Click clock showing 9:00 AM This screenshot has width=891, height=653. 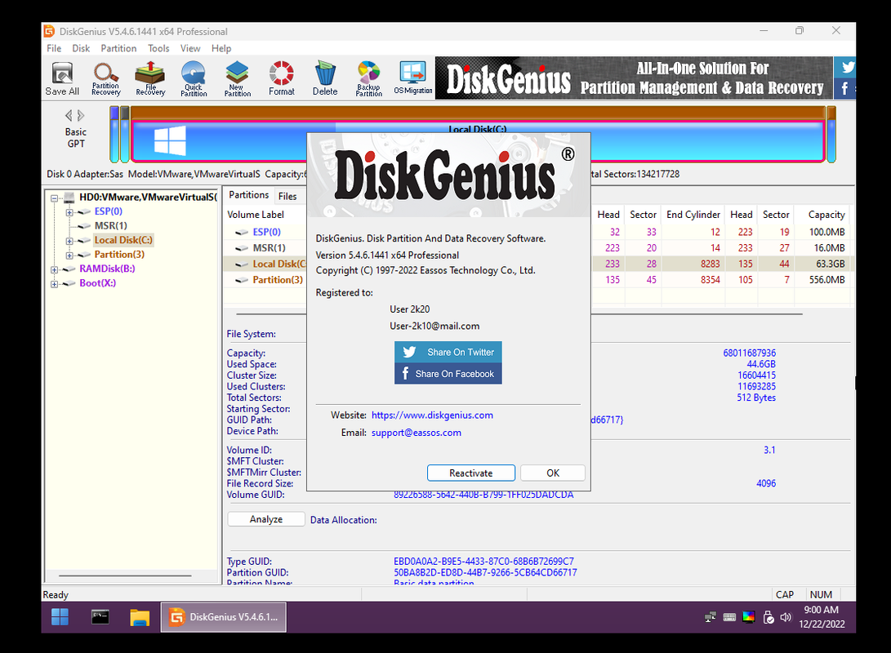click(821, 610)
